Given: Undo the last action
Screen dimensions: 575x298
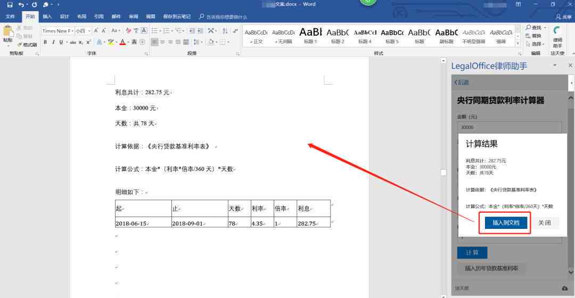Looking at the screenshot, I should click(21, 5).
